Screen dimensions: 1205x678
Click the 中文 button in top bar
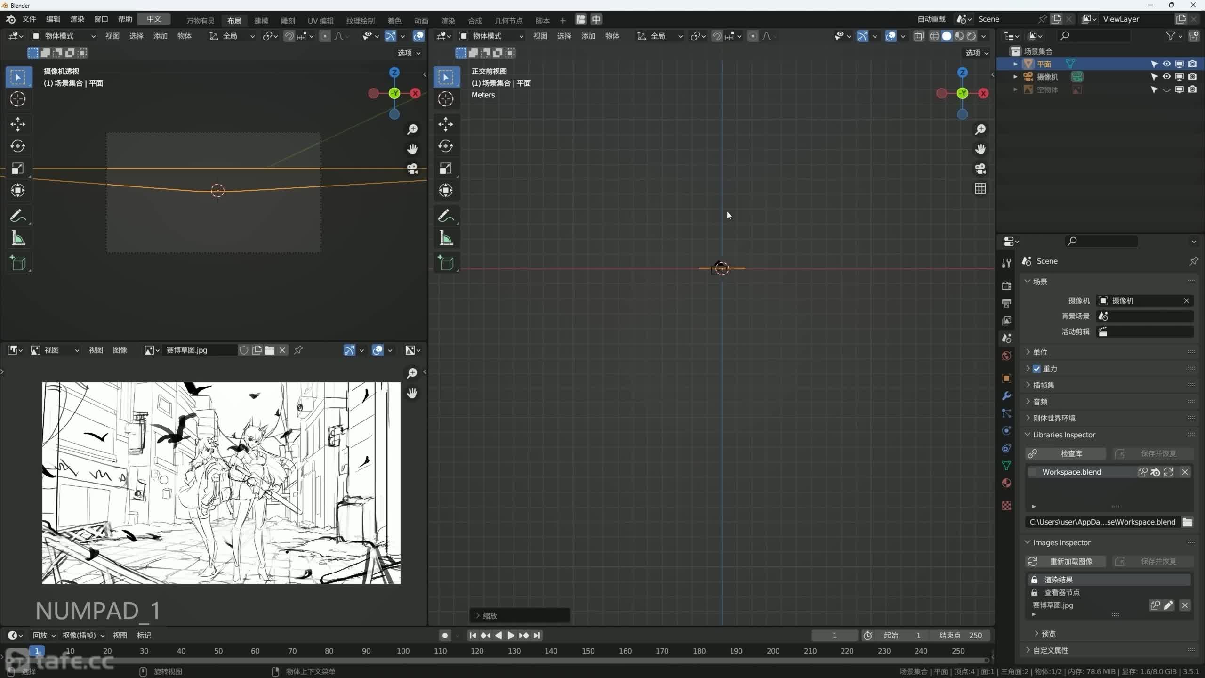click(x=154, y=19)
